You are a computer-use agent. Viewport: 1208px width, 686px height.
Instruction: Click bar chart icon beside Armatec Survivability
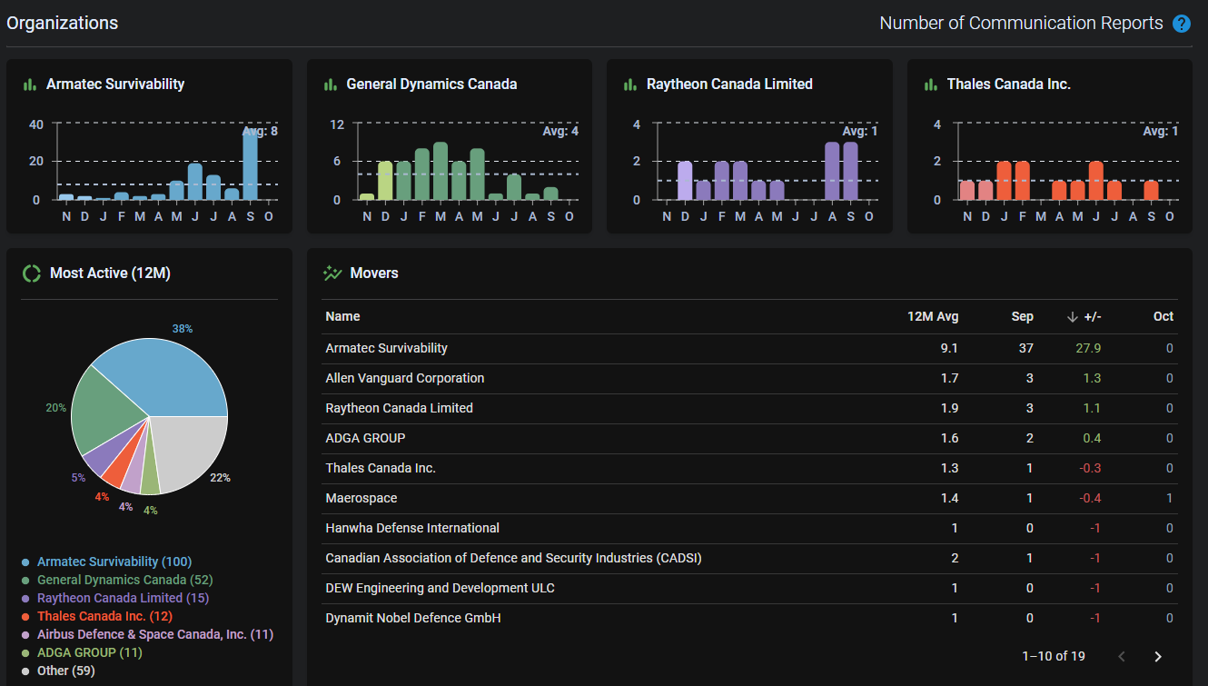29,85
